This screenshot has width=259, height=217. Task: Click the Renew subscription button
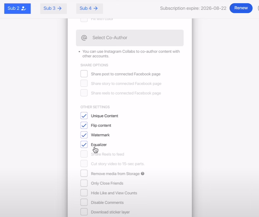pos(241,8)
